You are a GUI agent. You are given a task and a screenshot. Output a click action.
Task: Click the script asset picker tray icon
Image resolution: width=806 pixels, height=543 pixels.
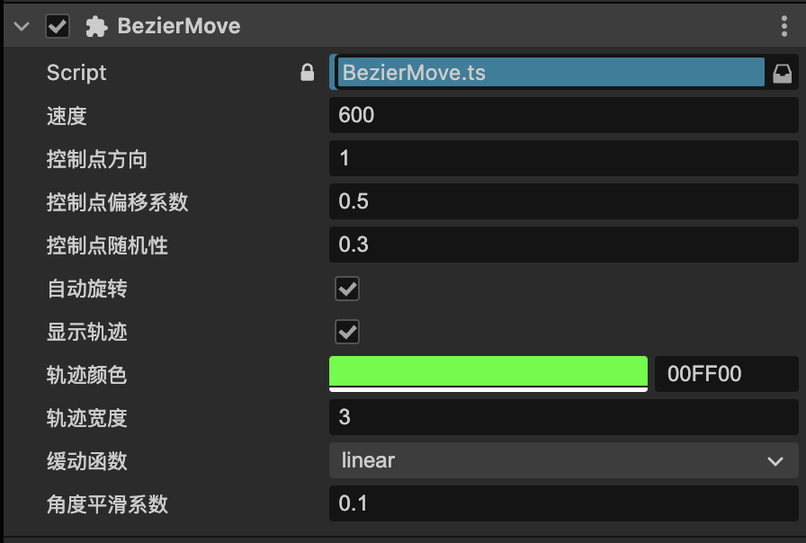click(x=783, y=74)
